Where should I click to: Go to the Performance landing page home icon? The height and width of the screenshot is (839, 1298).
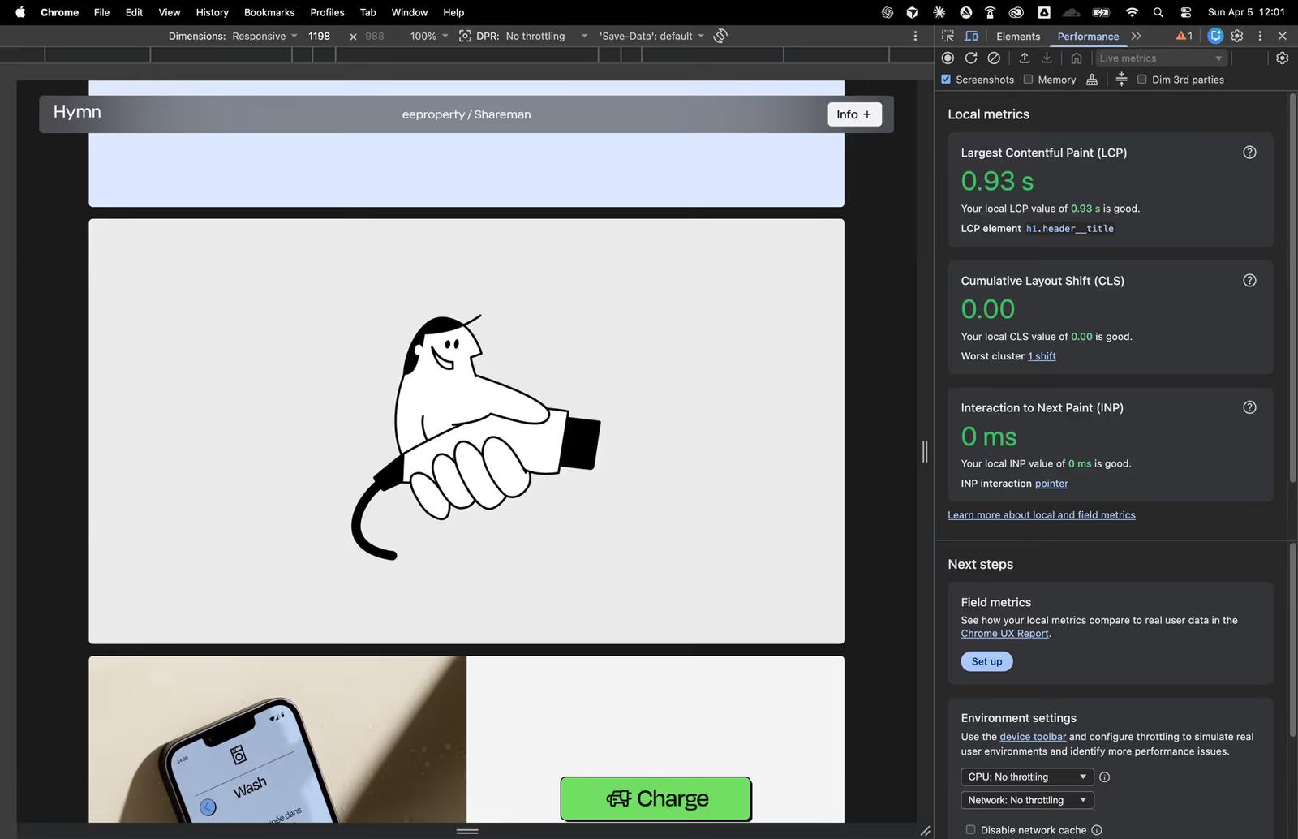(1077, 58)
